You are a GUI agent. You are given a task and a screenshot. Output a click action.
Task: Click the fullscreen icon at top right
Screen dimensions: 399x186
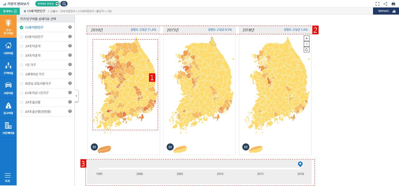click(x=377, y=4)
